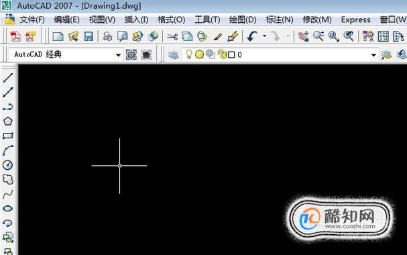Select the Rectangle draw tool
The image size is (407, 255).
pyautogui.click(x=8, y=136)
